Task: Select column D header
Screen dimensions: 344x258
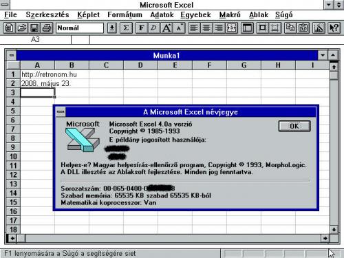Action: coord(140,65)
